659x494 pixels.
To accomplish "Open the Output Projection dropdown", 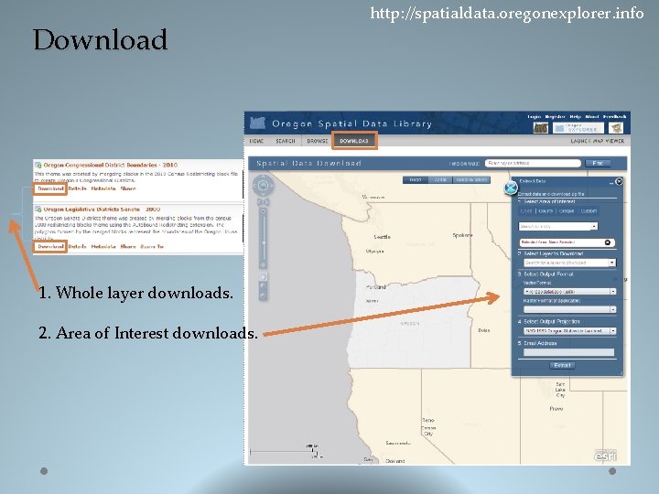I will click(570, 331).
